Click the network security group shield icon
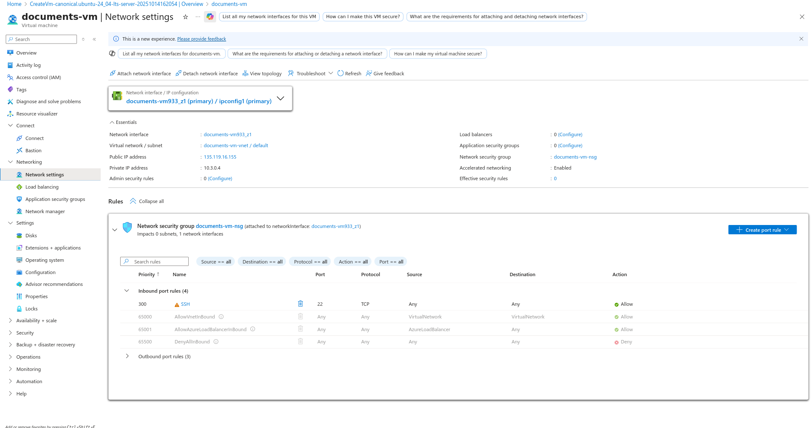The width and height of the screenshot is (811, 428). [x=127, y=228]
